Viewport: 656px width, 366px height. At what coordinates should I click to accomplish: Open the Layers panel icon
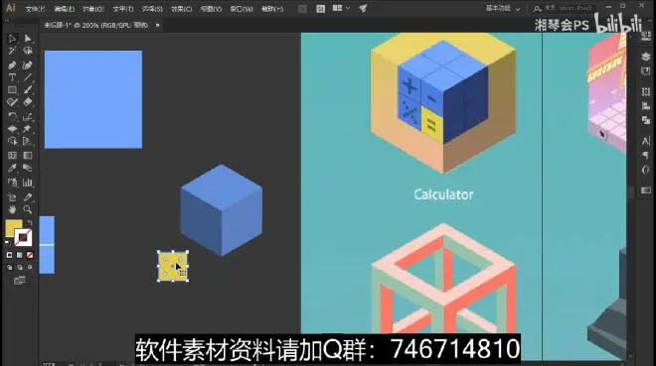point(645,57)
